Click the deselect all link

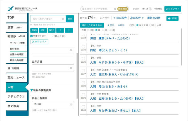tap(121, 25)
